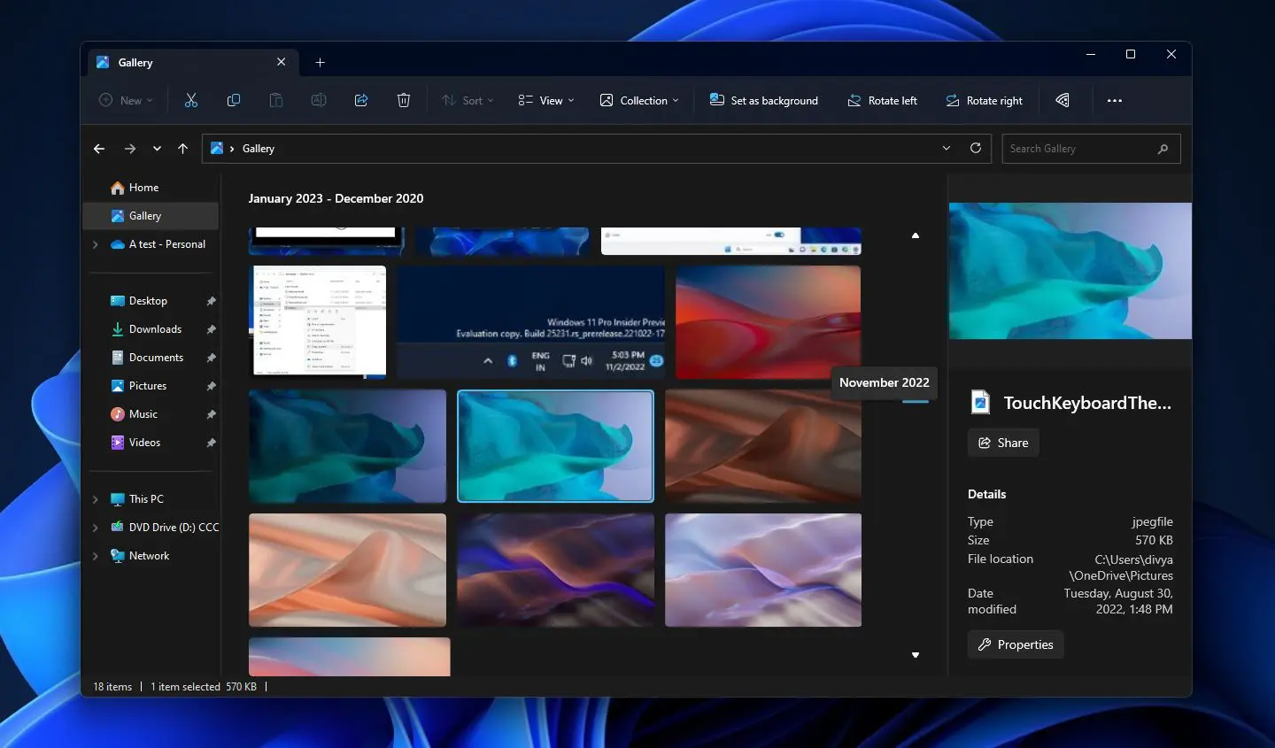The image size is (1275, 748).
Task: Rename the selected file
Action: (318, 100)
